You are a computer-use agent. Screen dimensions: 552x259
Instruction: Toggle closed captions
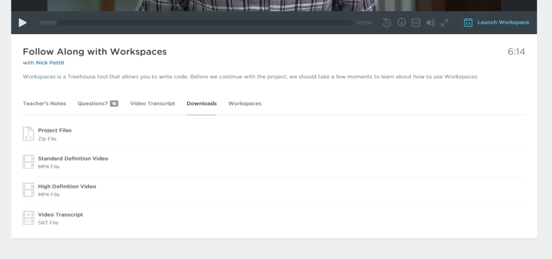[416, 23]
